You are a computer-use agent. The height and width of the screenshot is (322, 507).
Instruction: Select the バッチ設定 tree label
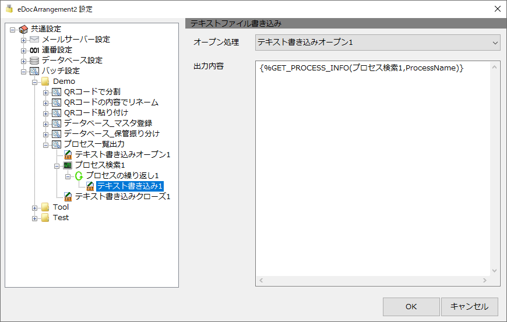point(61,71)
